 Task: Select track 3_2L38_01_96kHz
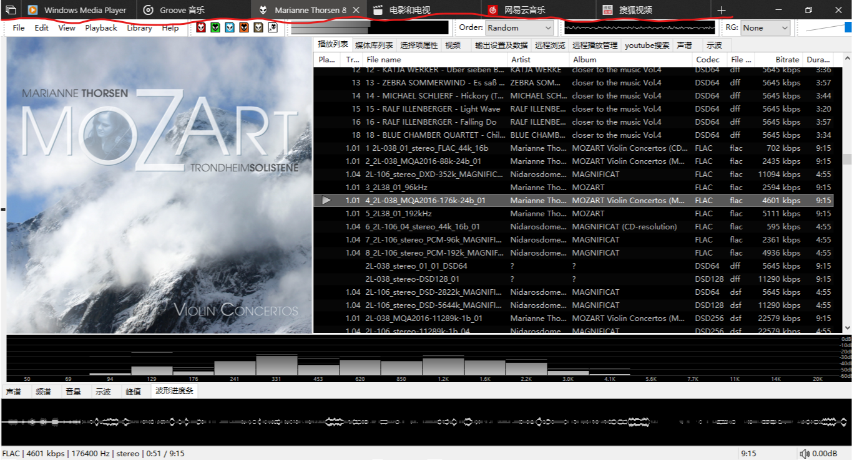pos(573,187)
